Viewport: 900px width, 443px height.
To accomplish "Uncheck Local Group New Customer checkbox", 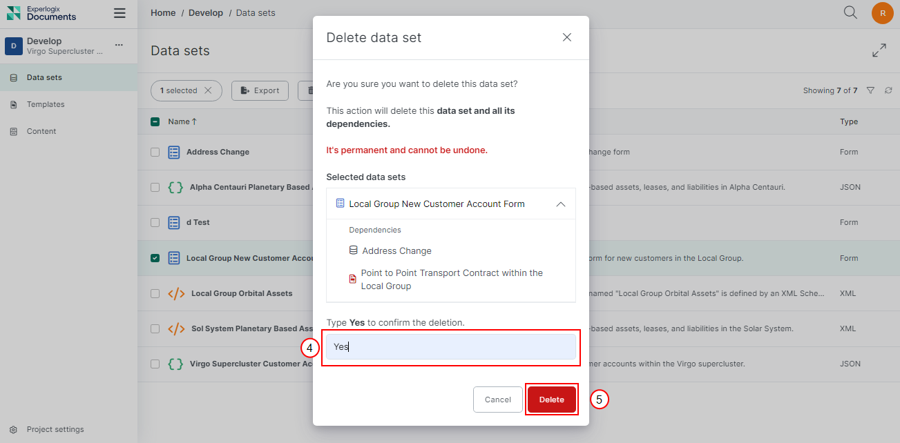I will (155, 258).
